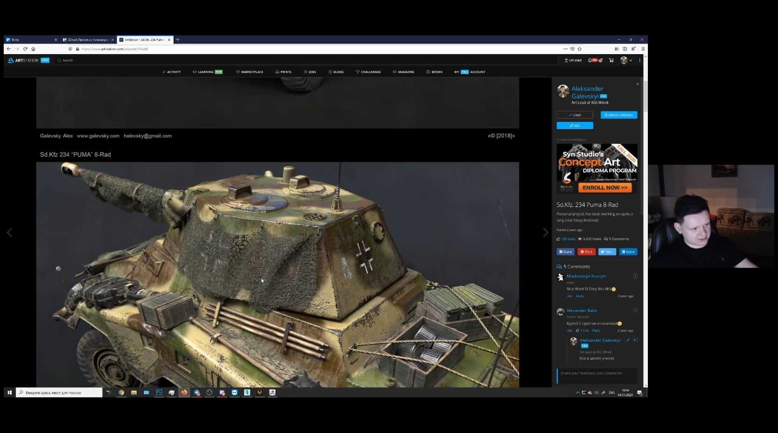Open the browser hamburger menu

[643, 49]
